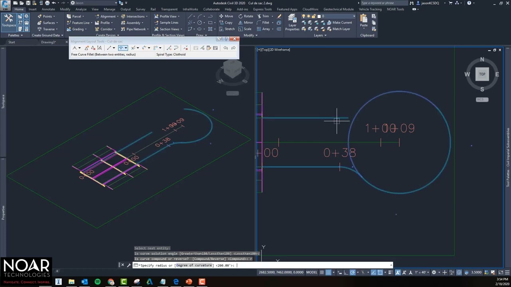Click the Move tool in Modify panel
Viewport: 511px width, 287px height.
226,16
